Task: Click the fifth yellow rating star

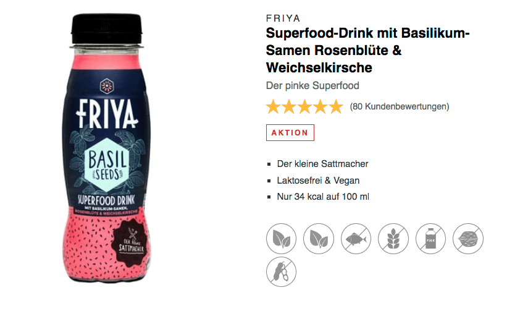Action: [x=336, y=106]
